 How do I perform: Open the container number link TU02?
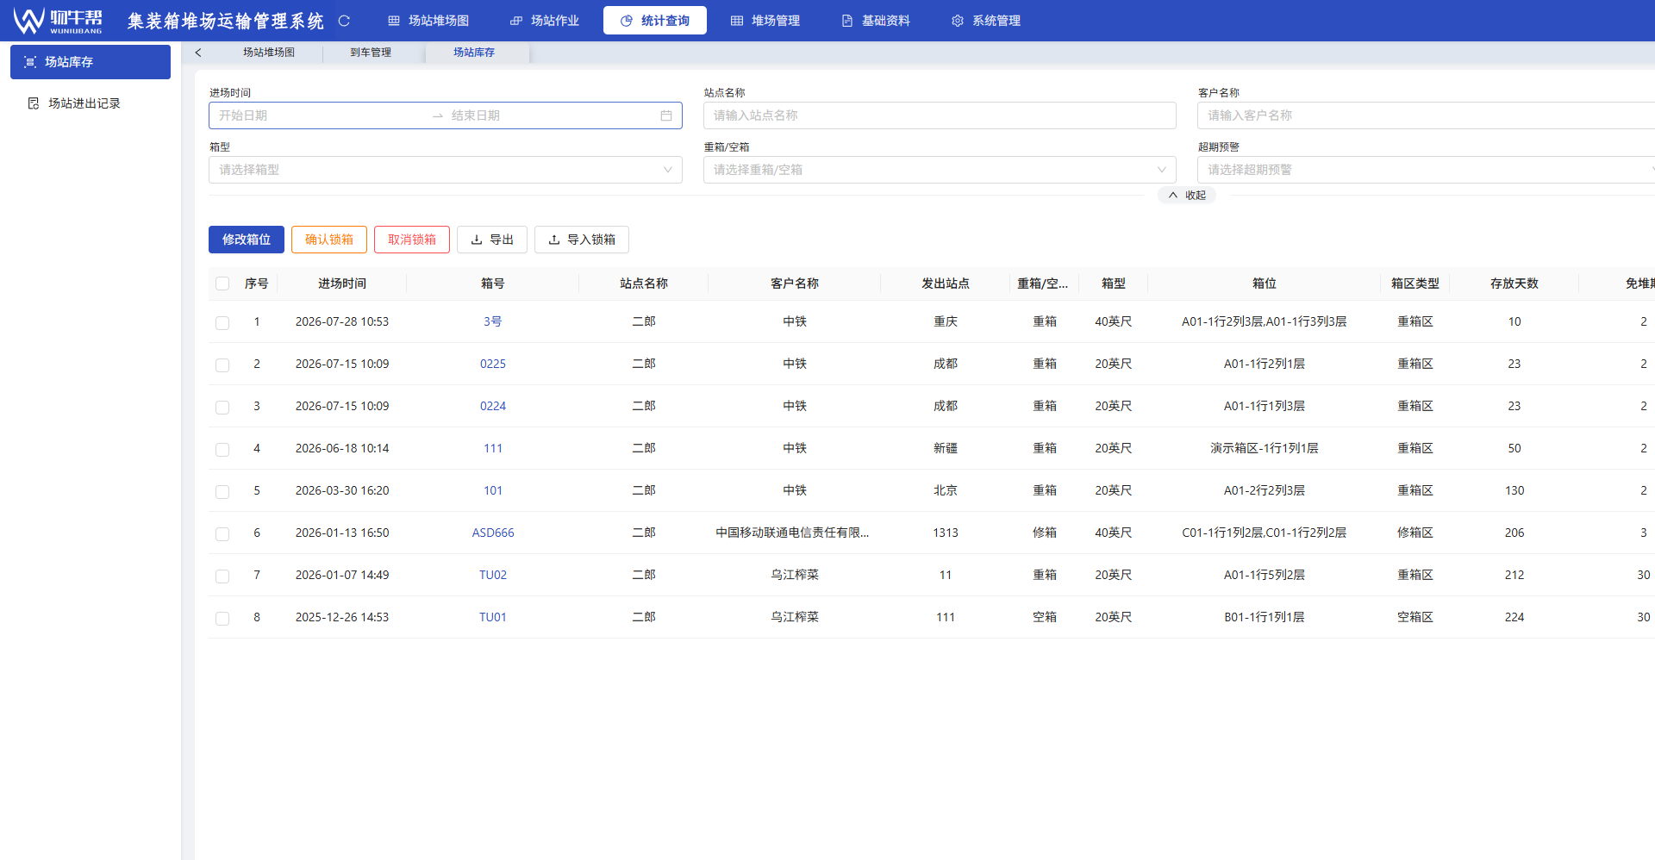(493, 575)
